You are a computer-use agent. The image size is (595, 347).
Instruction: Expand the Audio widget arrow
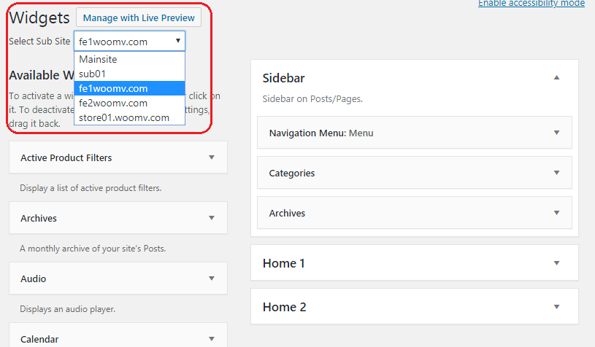212,278
